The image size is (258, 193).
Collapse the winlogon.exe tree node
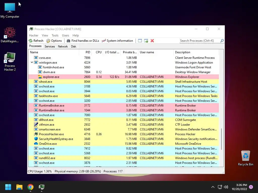tap(32, 62)
